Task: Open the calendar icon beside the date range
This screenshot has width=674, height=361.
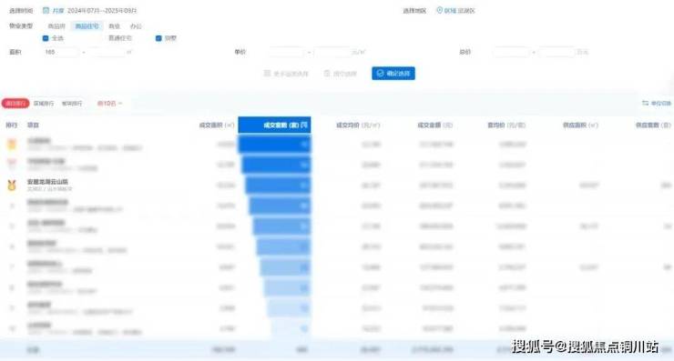Action: point(46,10)
